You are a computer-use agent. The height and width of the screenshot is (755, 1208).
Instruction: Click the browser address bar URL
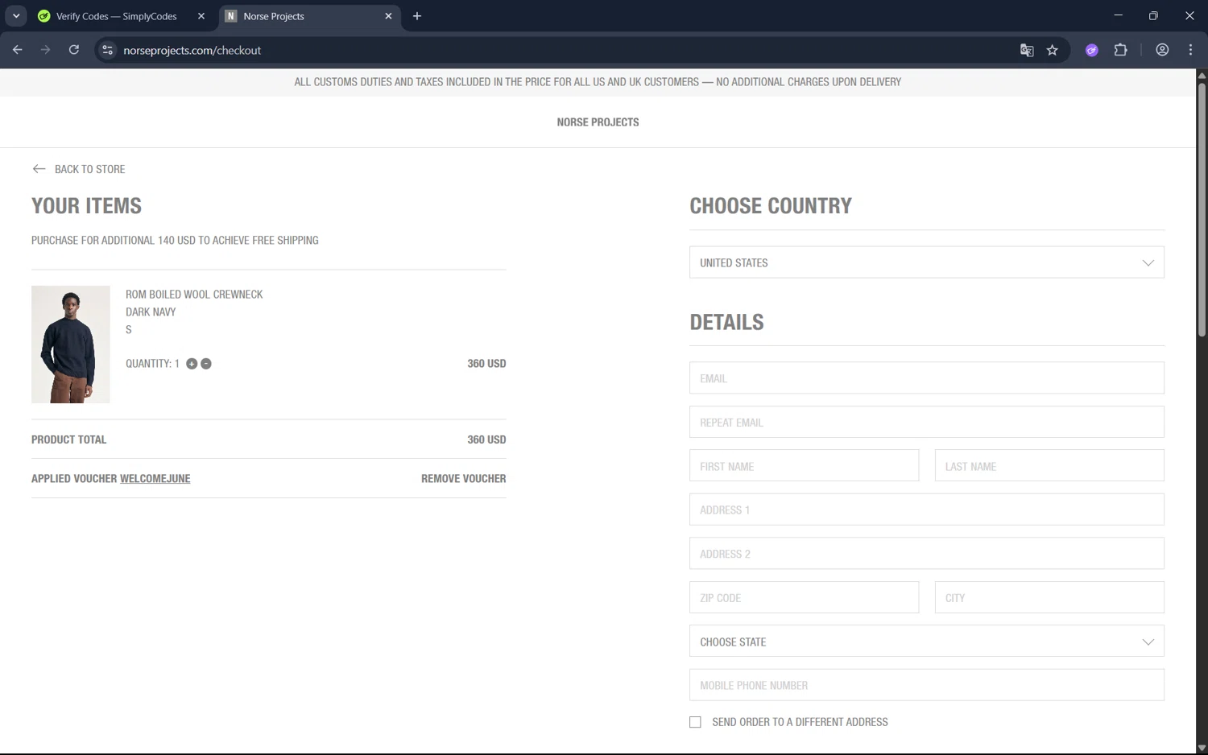click(x=192, y=50)
